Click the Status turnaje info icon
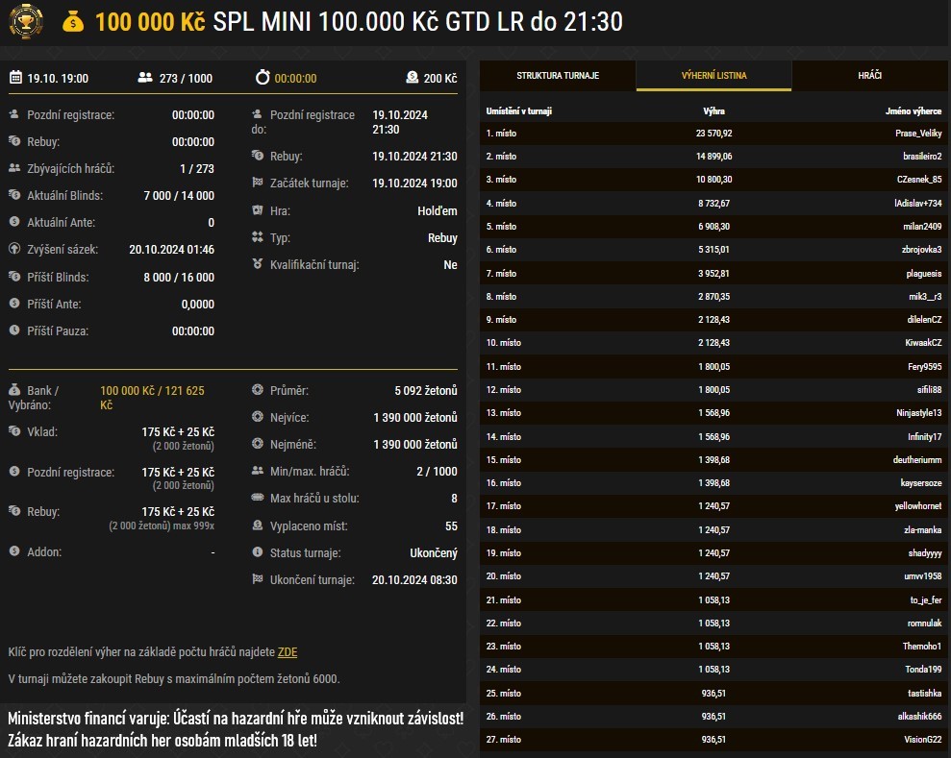This screenshot has height=758, width=951. [258, 552]
